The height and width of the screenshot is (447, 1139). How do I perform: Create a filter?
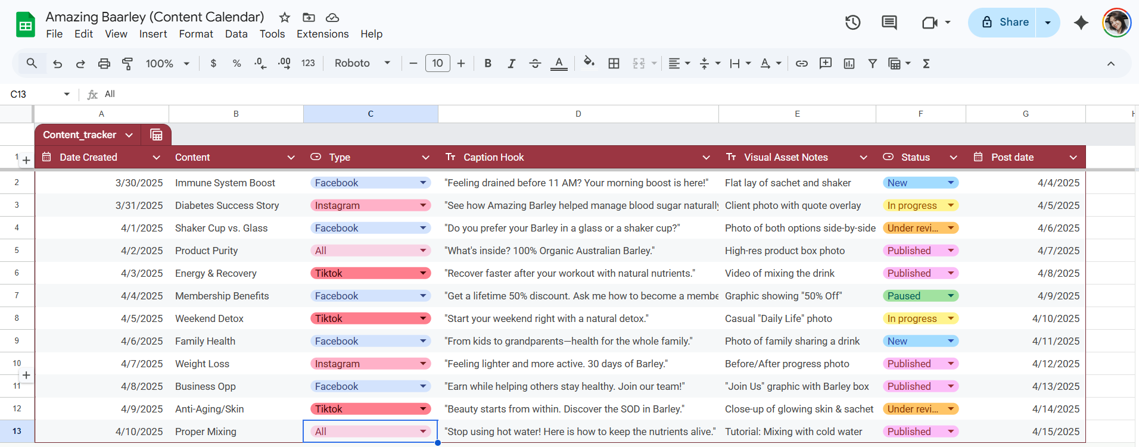873,63
